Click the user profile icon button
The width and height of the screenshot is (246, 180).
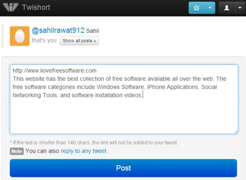tap(227, 8)
